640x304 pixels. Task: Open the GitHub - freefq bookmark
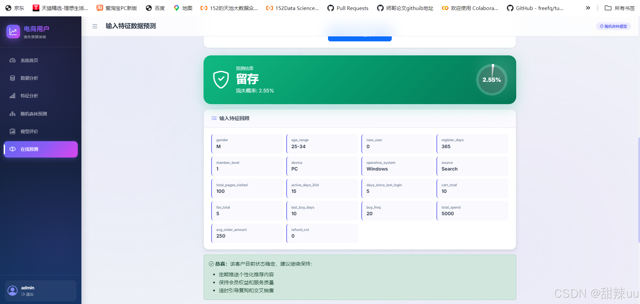coord(535,8)
